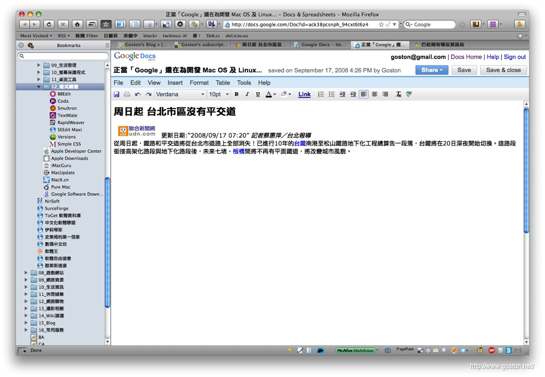Go to the Firefox home page icon

click(x=77, y=24)
